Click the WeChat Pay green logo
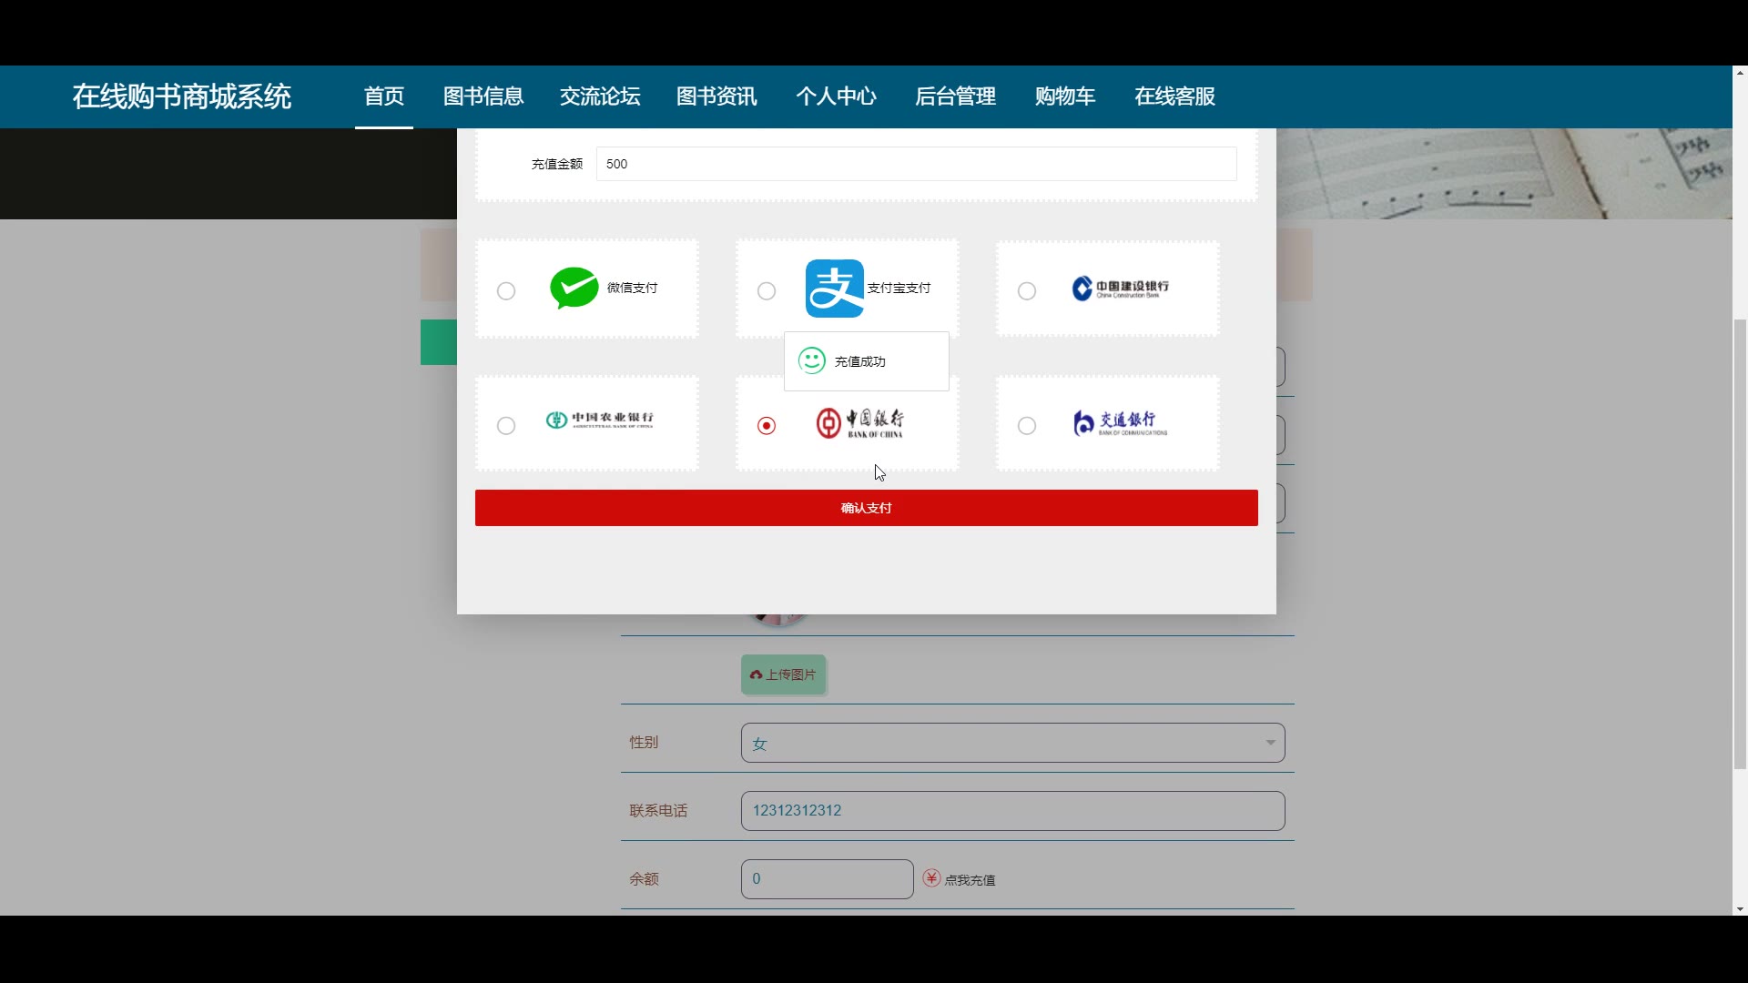 574,289
